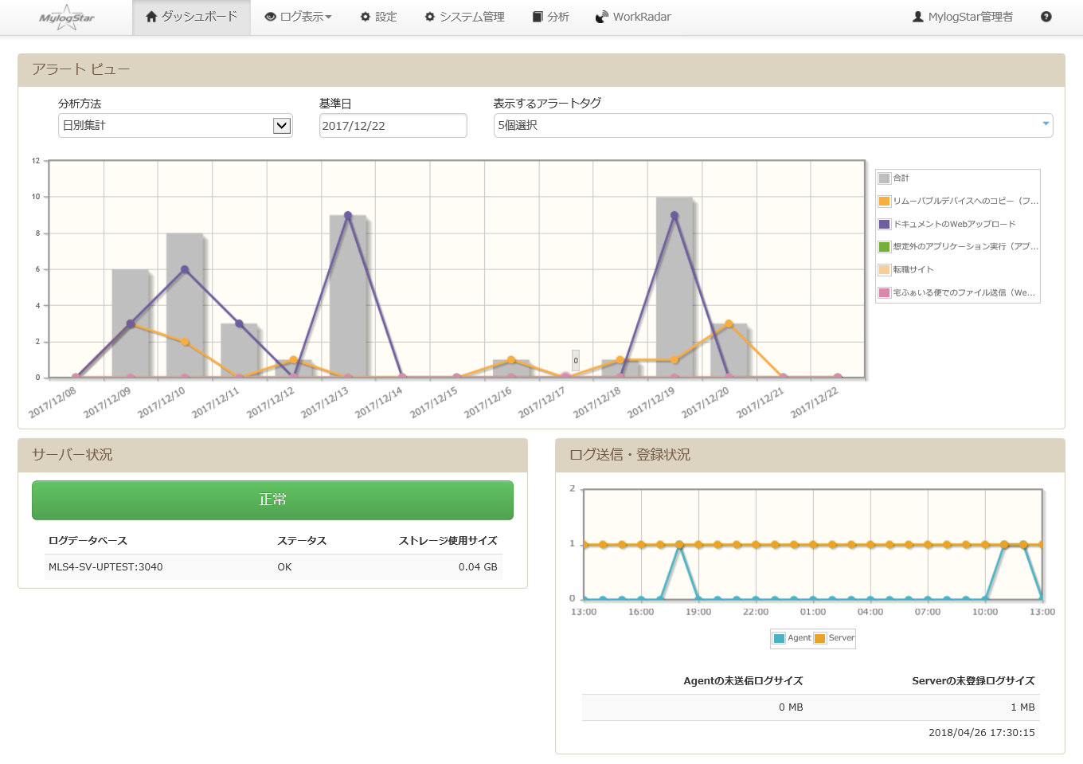
Task: Click the eye icon for log display
Action: pyautogui.click(x=271, y=17)
